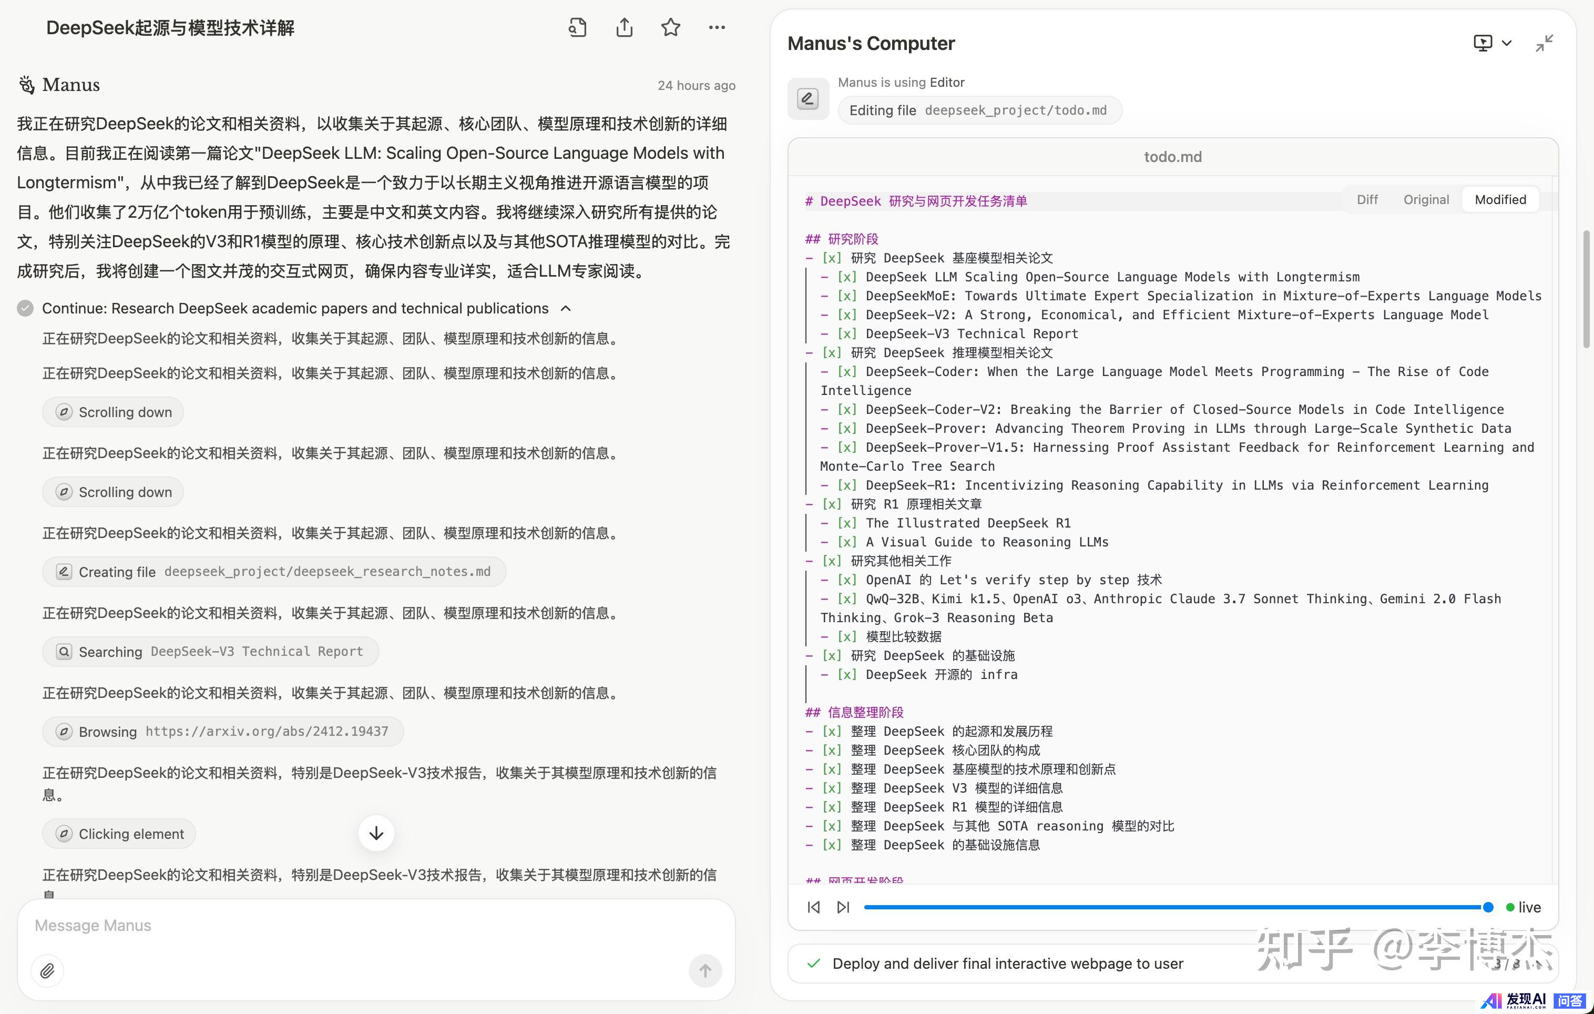Open the three-dots more options menu

pos(716,28)
